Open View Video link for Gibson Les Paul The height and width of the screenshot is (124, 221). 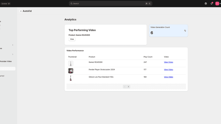(168, 77)
